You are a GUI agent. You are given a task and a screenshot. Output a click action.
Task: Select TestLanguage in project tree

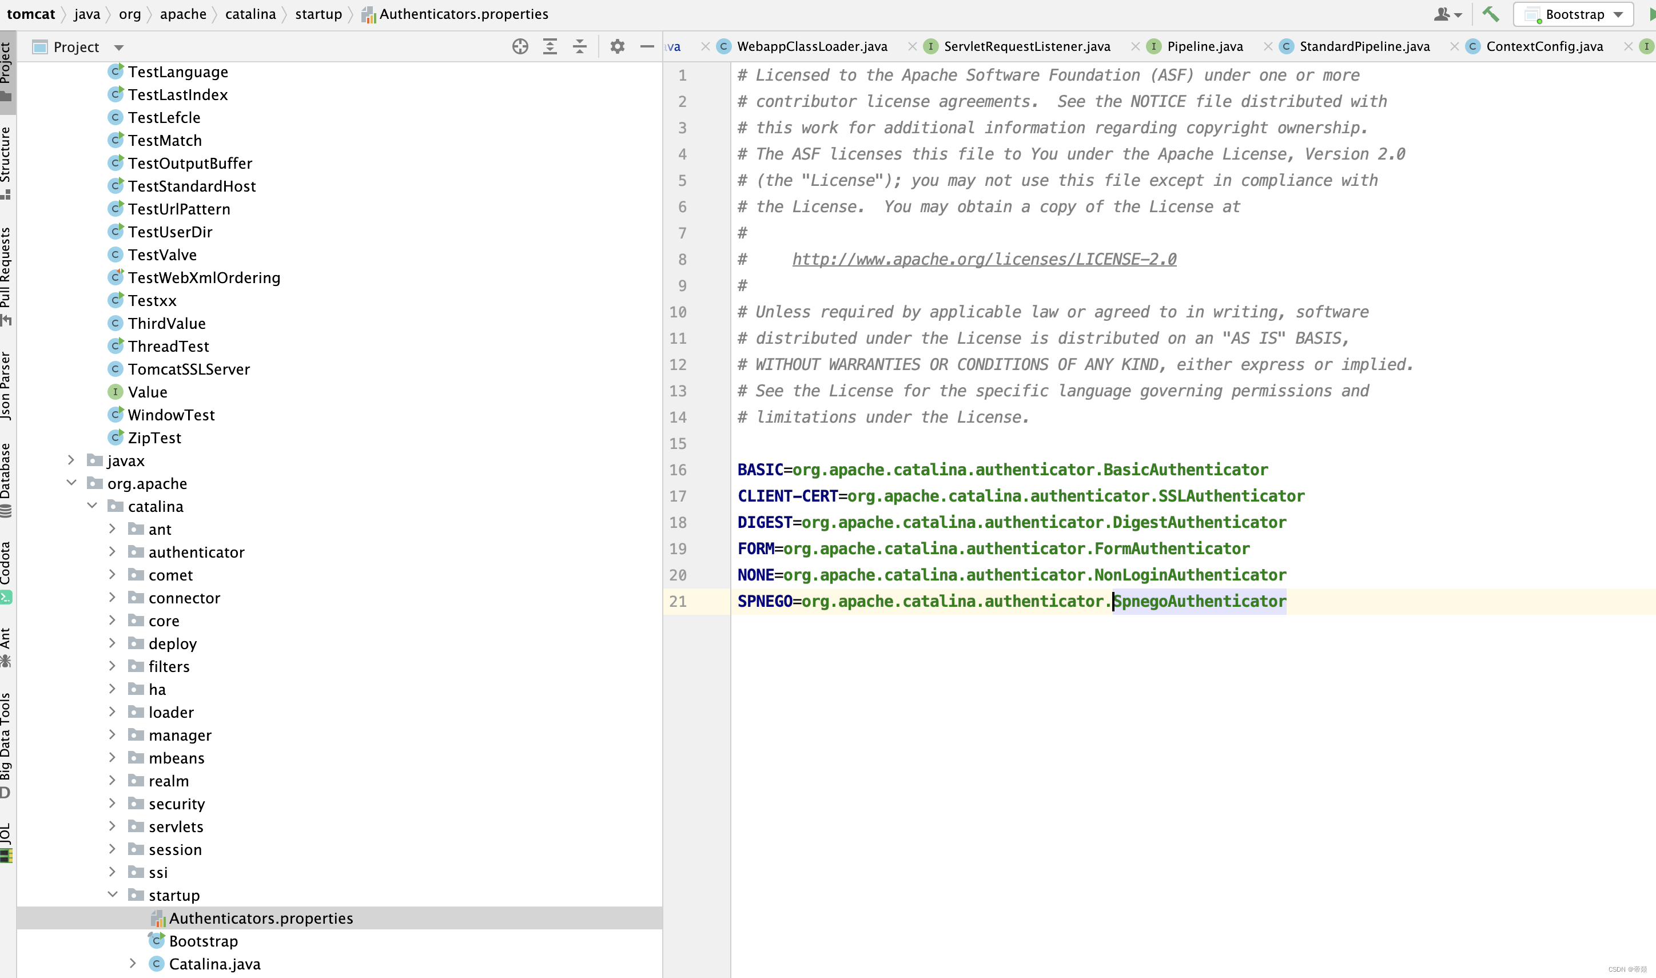[177, 72]
